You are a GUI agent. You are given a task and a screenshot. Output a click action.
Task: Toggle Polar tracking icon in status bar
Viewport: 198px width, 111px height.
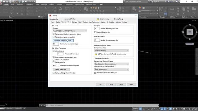pyautogui.click(x=152, y=109)
